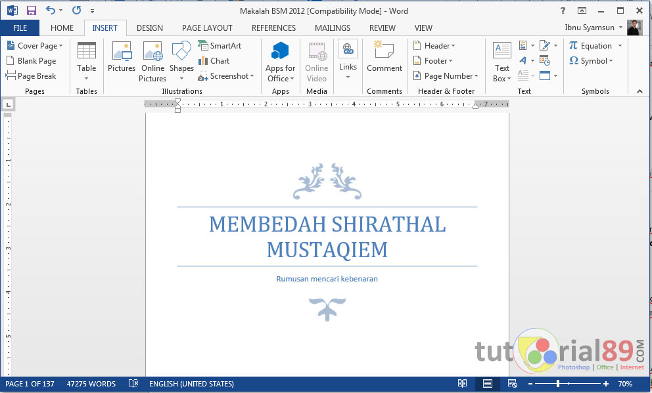This screenshot has height=393, width=652.
Task: Click the tab selector at ruler corner
Action: tap(9, 104)
